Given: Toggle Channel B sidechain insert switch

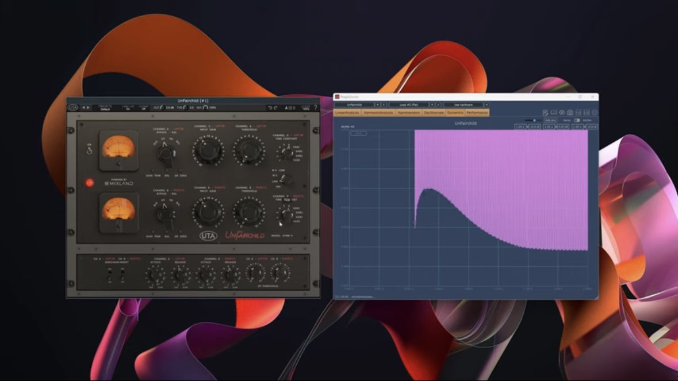Looking at the screenshot, I should pos(122,275).
